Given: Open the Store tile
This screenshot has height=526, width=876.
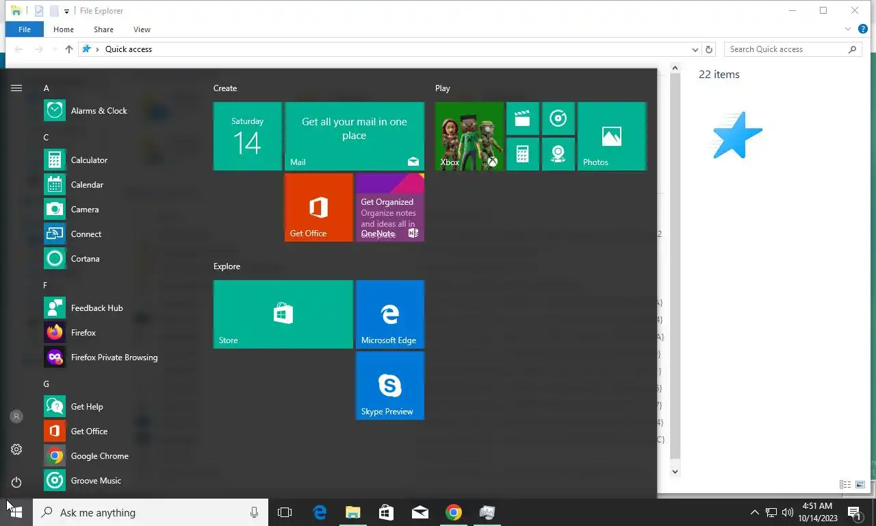Looking at the screenshot, I should [x=283, y=314].
